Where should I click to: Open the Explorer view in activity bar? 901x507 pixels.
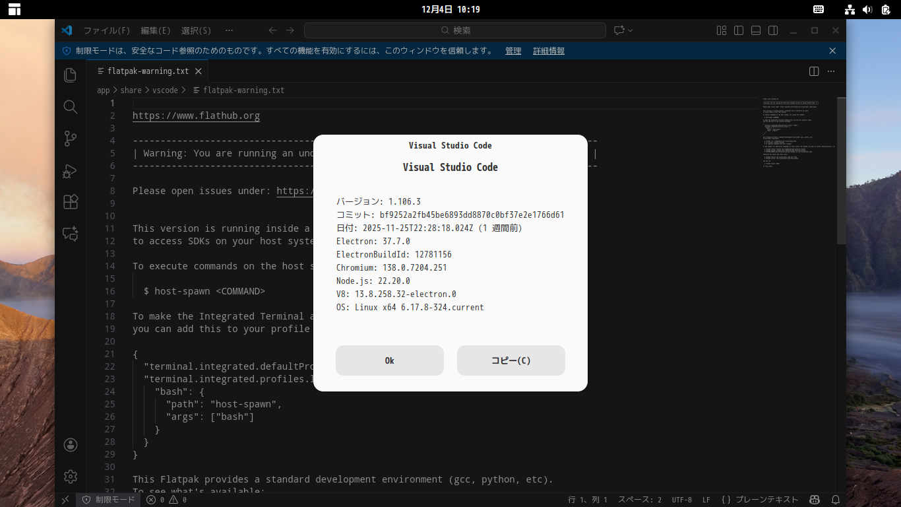click(71, 75)
